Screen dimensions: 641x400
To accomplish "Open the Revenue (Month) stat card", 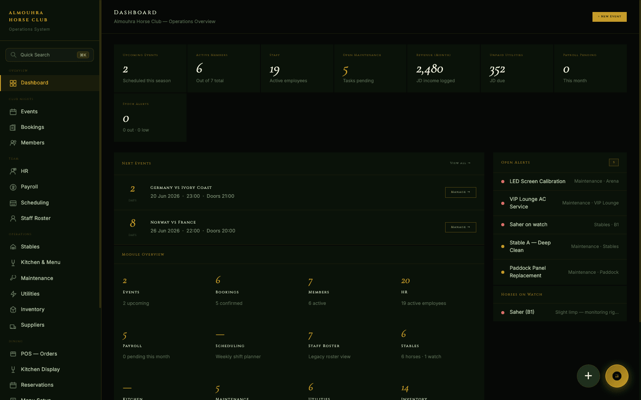I will click(444, 68).
